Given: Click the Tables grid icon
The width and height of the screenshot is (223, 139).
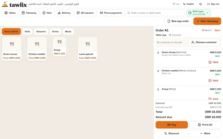Looking at the screenshot, I should pos(6,13).
